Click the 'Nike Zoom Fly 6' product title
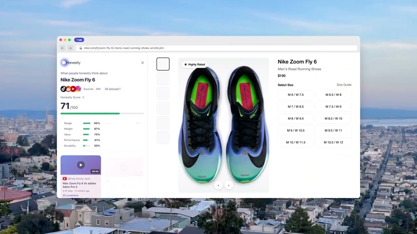The image size is (417, 234). tap(297, 62)
